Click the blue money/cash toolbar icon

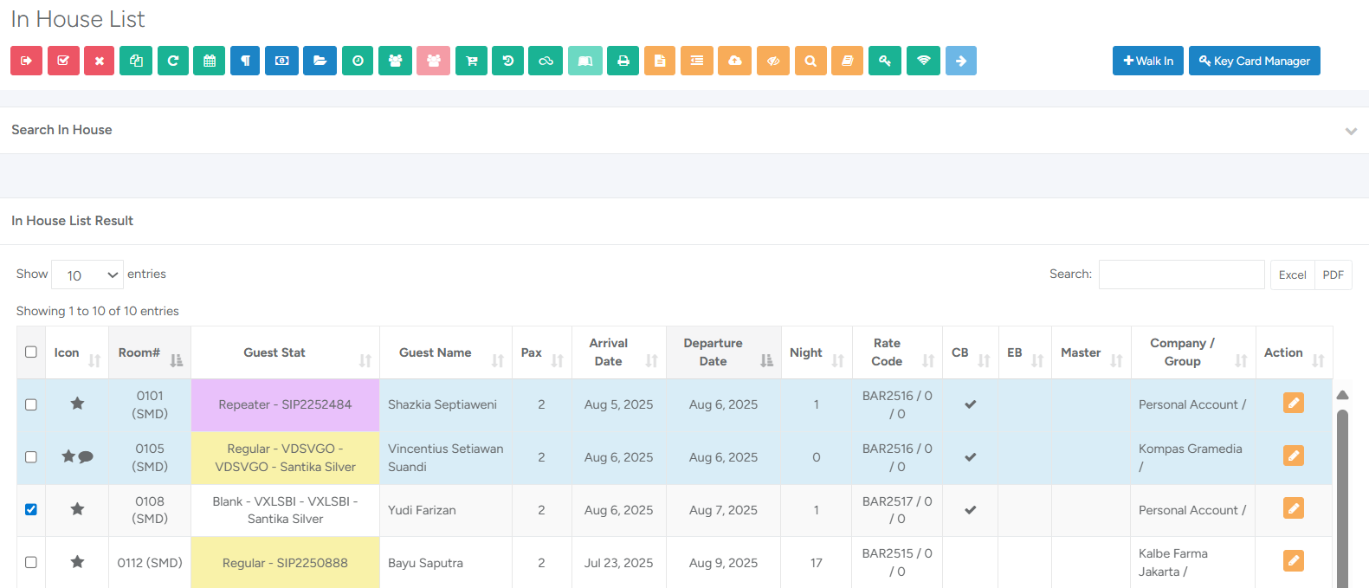pyautogui.click(x=281, y=61)
